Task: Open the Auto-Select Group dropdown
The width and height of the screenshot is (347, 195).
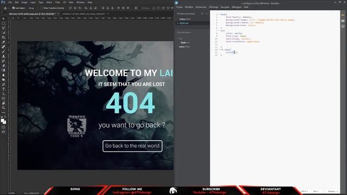Action: pos(33,8)
